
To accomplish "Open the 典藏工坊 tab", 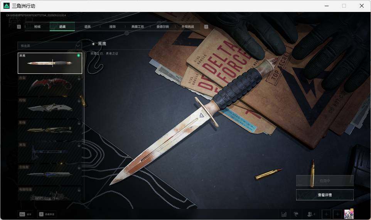I will click(x=137, y=27).
